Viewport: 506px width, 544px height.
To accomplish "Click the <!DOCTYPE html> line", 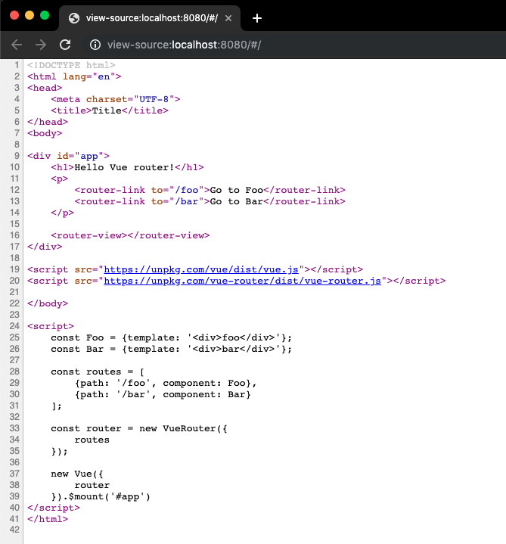I will point(71,65).
